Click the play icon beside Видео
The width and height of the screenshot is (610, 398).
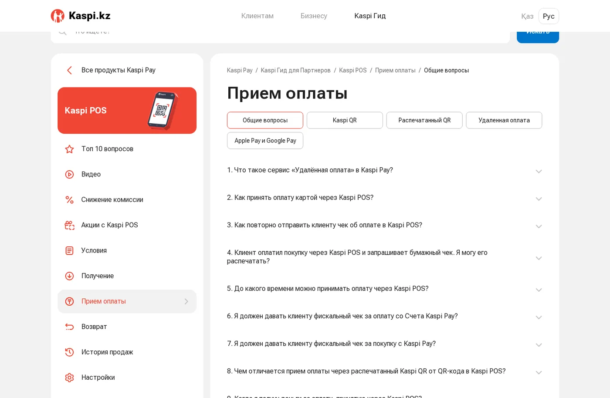click(x=69, y=174)
